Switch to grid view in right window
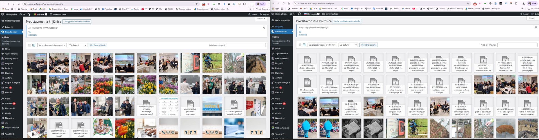Screen dimensions: 539x140 [x=304, y=45]
